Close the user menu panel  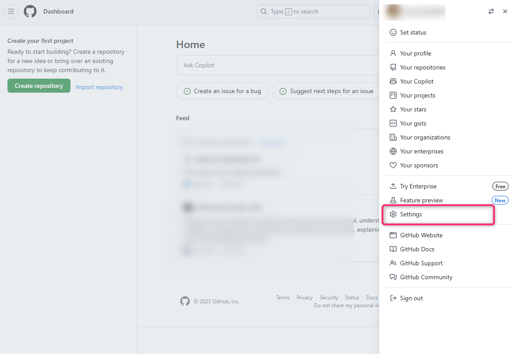(505, 11)
